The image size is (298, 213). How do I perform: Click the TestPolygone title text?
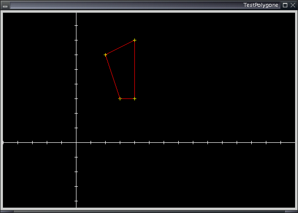click(261, 5)
